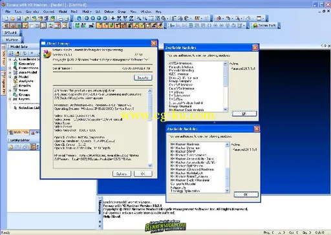
Task: Select the Topology Optimization list entry
Action: [x=185, y=191]
